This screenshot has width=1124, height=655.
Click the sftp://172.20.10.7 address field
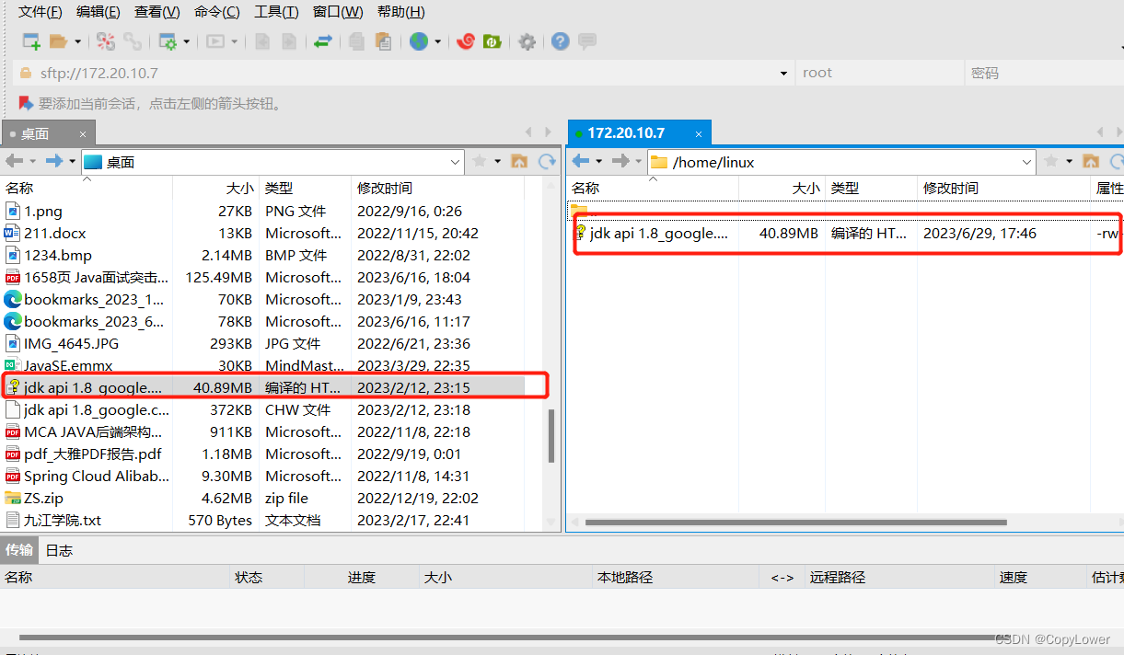(x=403, y=73)
